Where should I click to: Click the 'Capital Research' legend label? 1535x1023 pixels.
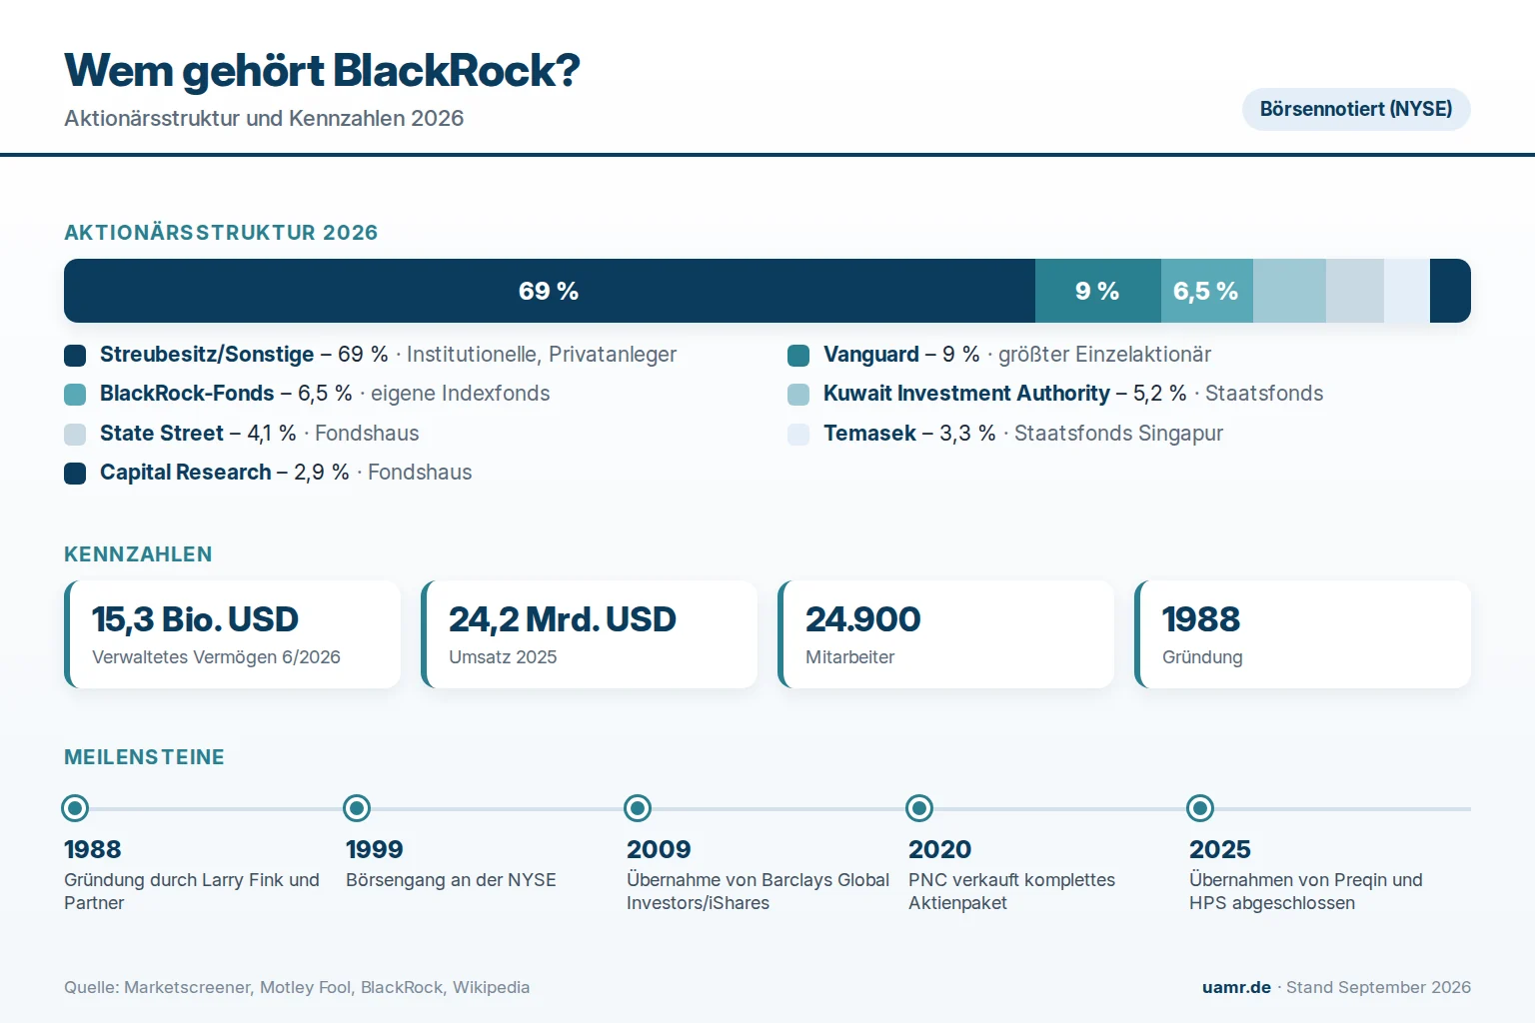pos(186,473)
